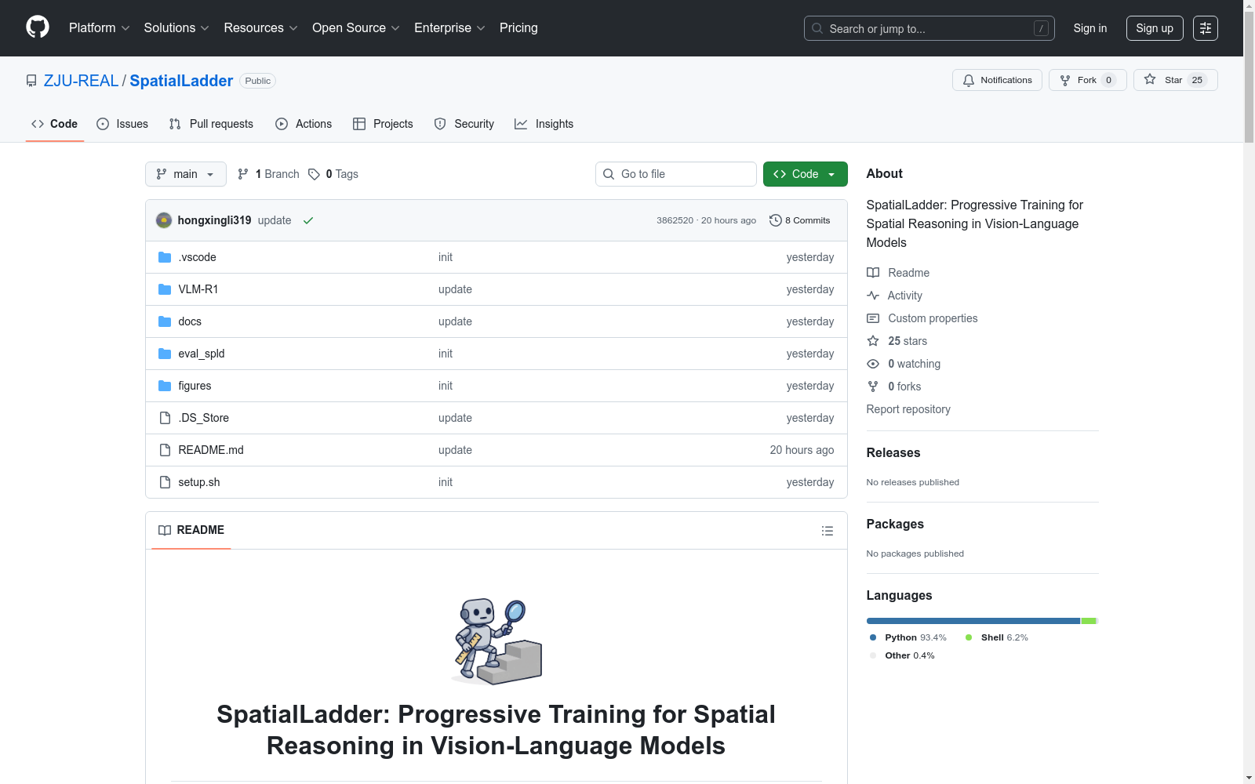This screenshot has width=1255, height=784.
Task: Click Report repository link
Action: pyautogui.click(x=908, y=409)
